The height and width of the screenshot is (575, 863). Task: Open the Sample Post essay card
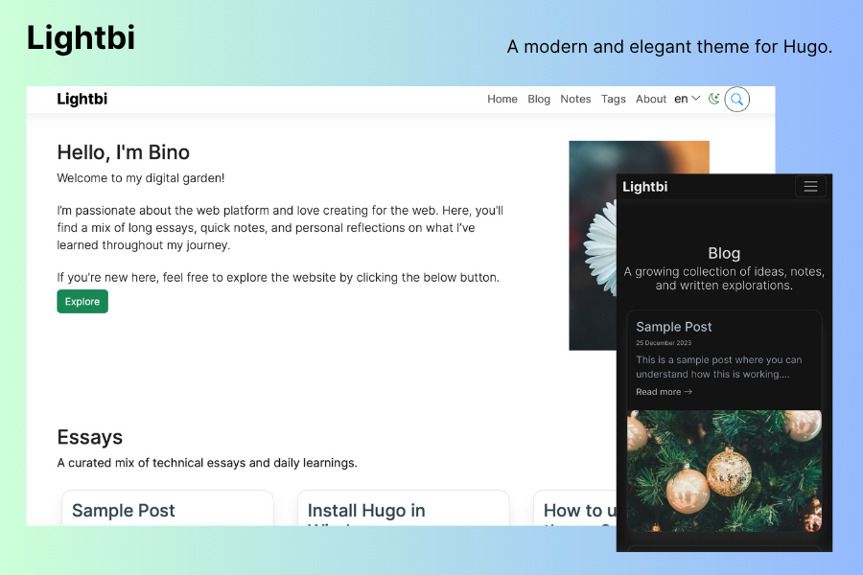[x=167, y=508]
